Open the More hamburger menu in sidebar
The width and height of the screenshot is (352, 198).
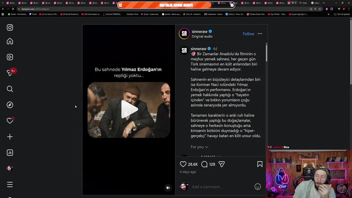pos(10,185)
